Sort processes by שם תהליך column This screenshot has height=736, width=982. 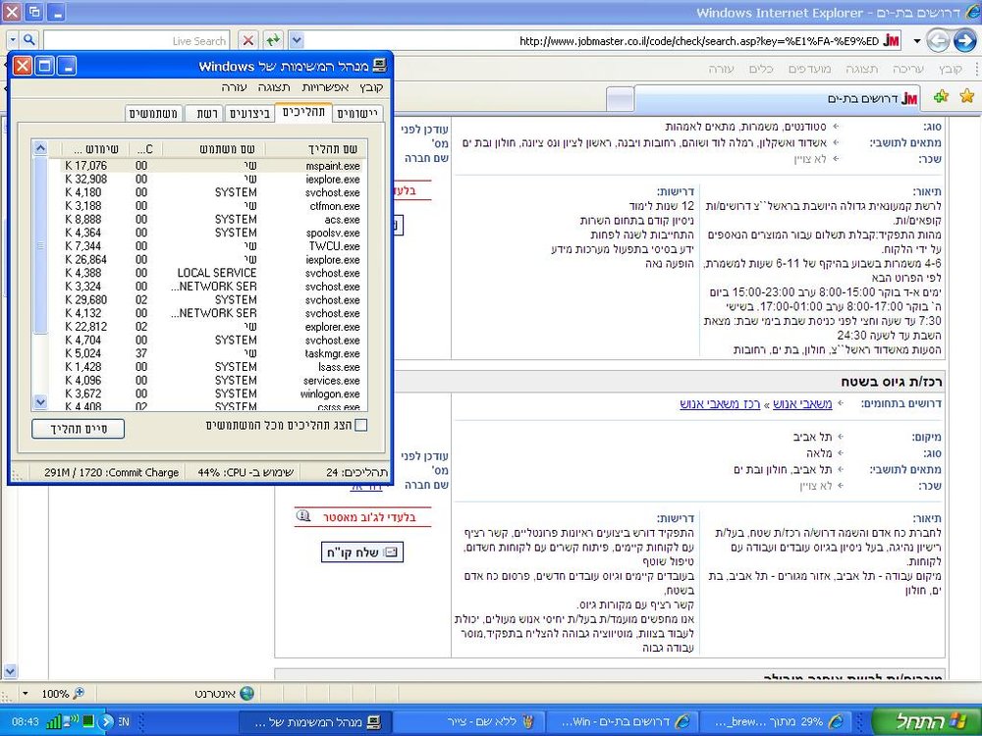pos(315,149)
